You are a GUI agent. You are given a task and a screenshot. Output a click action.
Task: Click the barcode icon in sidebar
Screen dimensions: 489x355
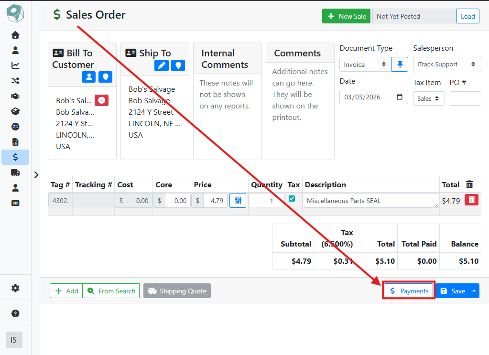pos(15,203)
